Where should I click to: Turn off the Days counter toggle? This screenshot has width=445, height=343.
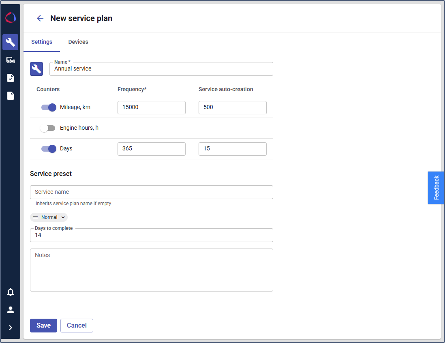(x=49, y=149)
